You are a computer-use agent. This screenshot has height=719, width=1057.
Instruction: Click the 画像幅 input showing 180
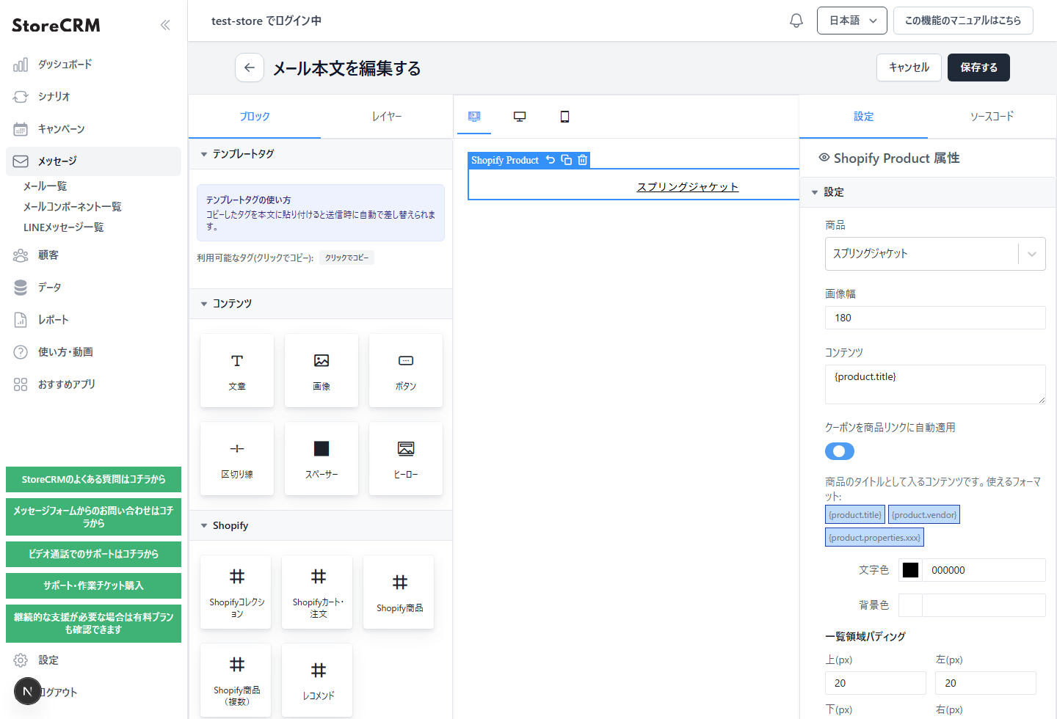(935, 318)
